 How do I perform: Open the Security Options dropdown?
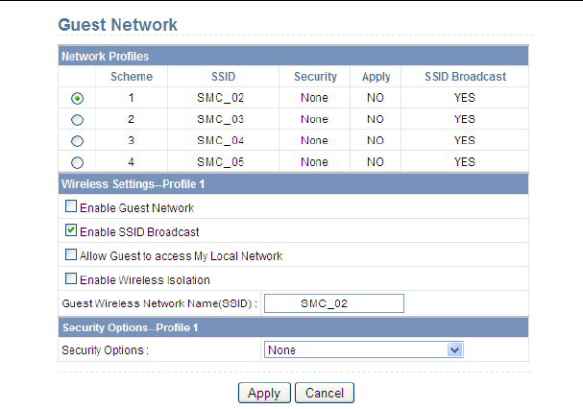tap(355, 350)
